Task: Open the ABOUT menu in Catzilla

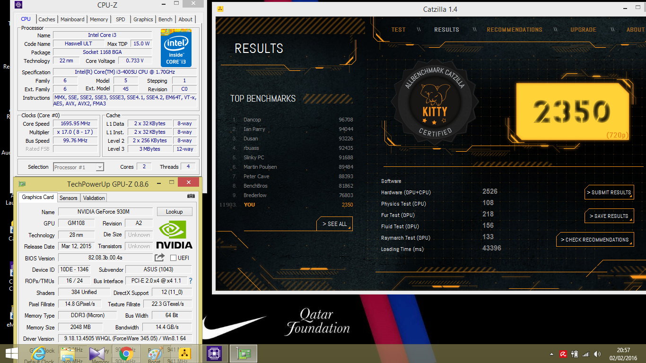Action: point(635,29)
